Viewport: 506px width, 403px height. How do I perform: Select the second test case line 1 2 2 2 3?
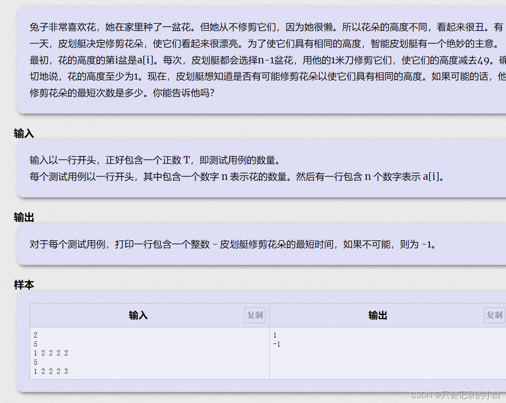click(50, 371)
